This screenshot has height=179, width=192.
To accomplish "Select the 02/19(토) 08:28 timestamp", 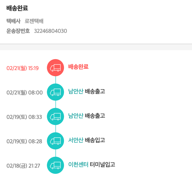I will 24,142.
